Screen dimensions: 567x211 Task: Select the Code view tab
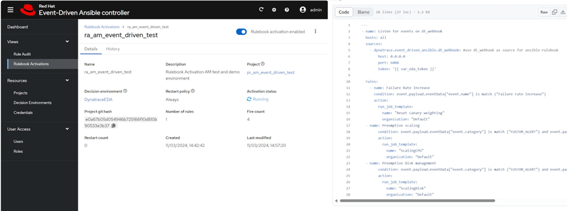(x=344, y=12)
